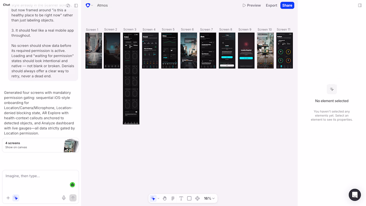Select the Screen 1 thumbnail on canvas
This screenshot has height=206, width=366.
click(93, 51)
